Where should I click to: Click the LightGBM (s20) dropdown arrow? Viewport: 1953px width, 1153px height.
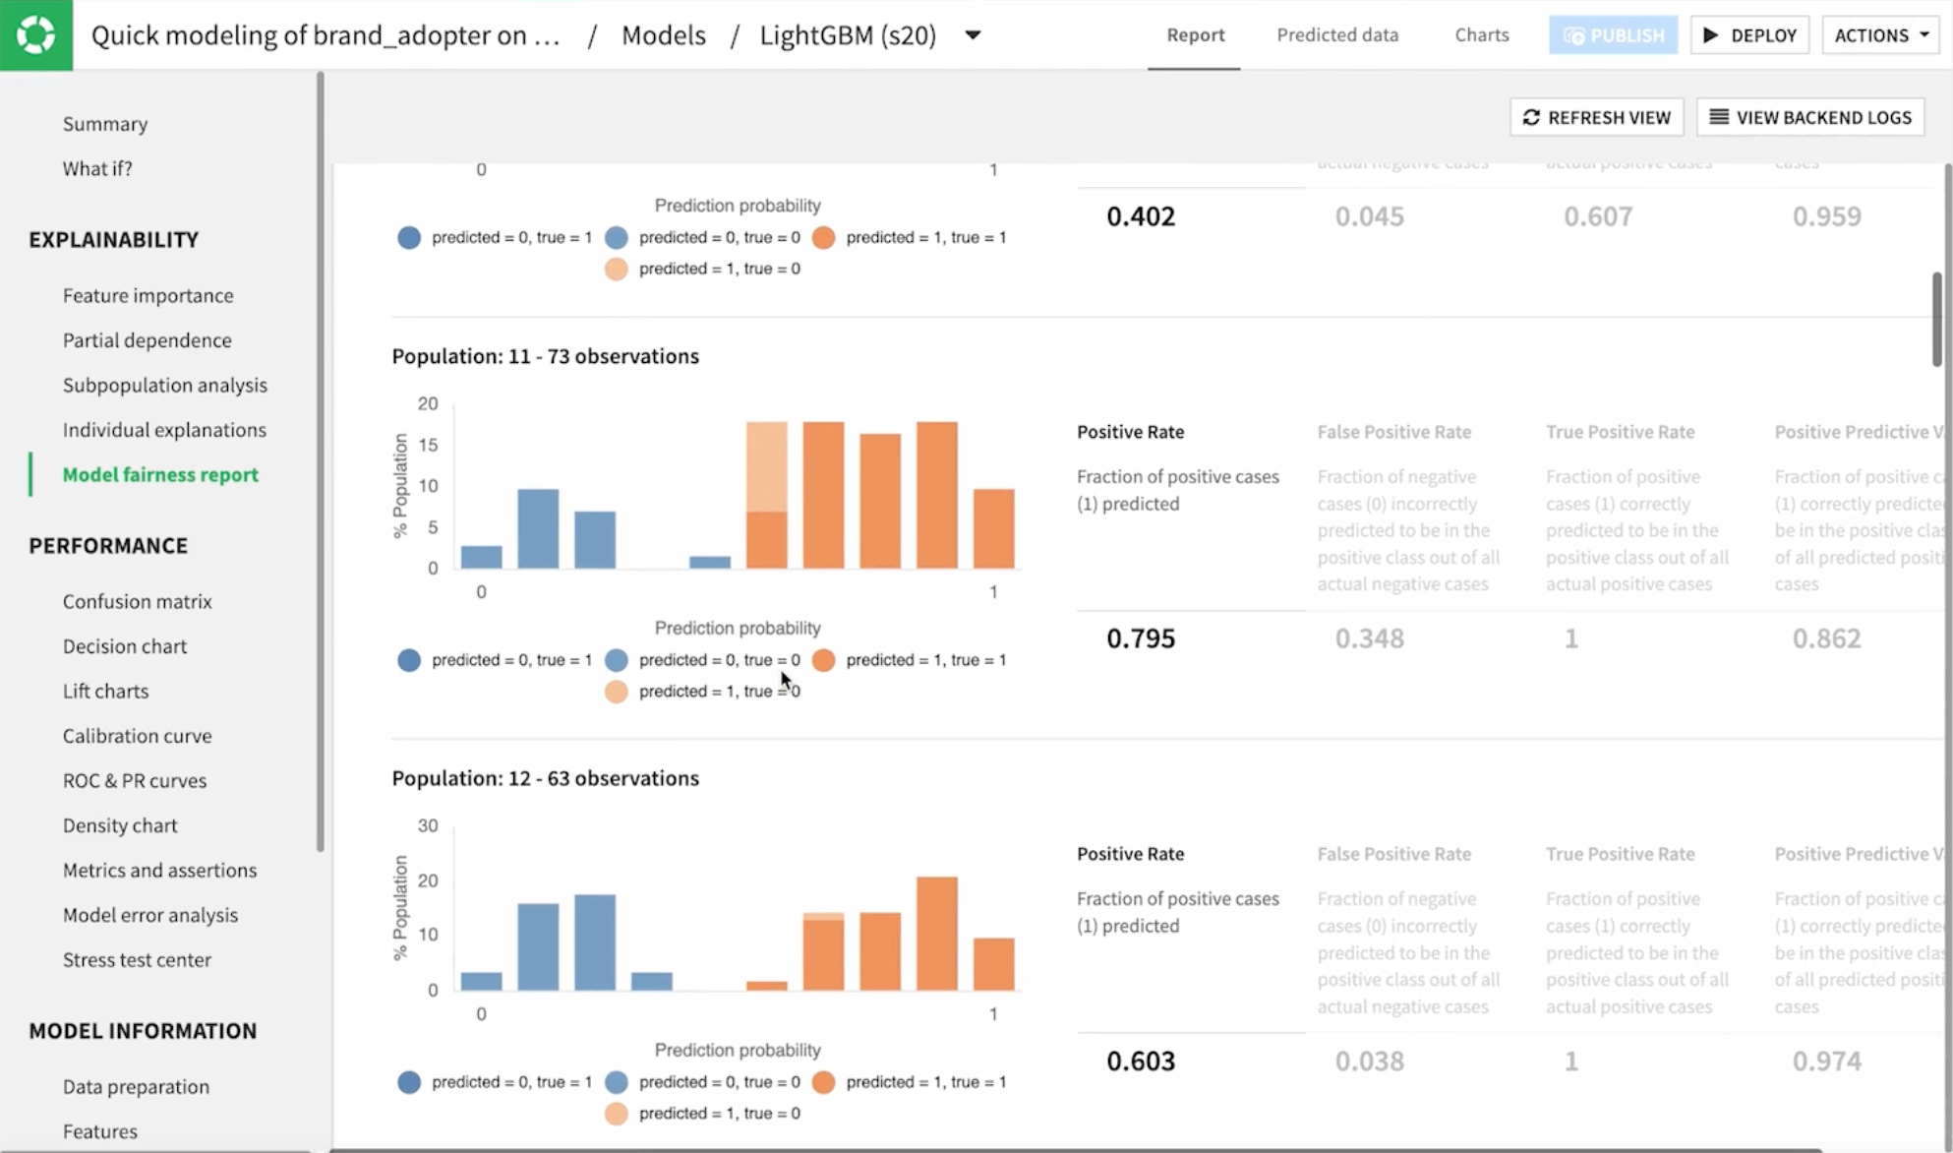(974, 34)
